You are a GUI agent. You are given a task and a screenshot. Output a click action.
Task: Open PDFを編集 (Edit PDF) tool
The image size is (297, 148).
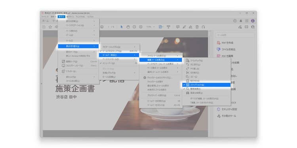pos(225,56)
